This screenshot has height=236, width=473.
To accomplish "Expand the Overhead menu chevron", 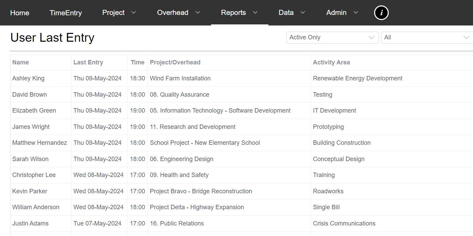I will (198, 13).
